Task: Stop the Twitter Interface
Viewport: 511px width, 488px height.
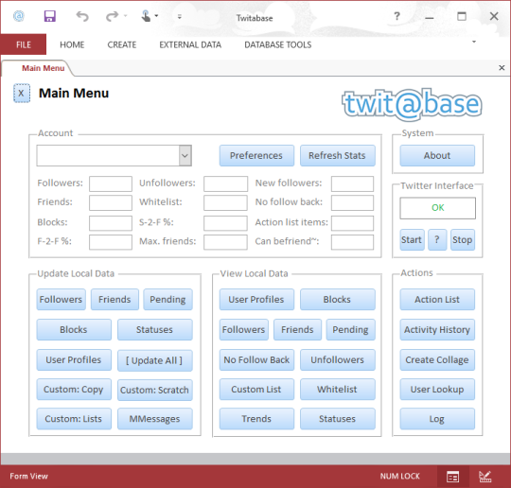Action: point(463,240)
